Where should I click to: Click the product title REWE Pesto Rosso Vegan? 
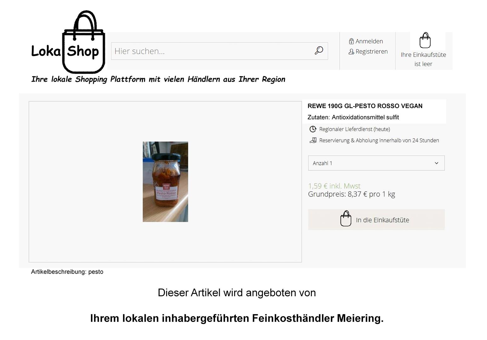tap(365, 106)
